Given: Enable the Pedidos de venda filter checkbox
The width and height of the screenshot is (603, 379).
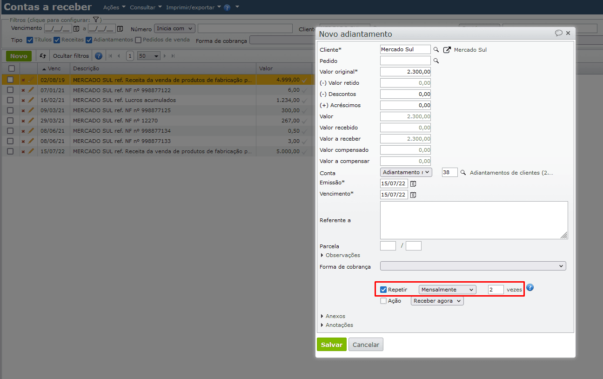Looking at the screenshot, I should [138, 40].
